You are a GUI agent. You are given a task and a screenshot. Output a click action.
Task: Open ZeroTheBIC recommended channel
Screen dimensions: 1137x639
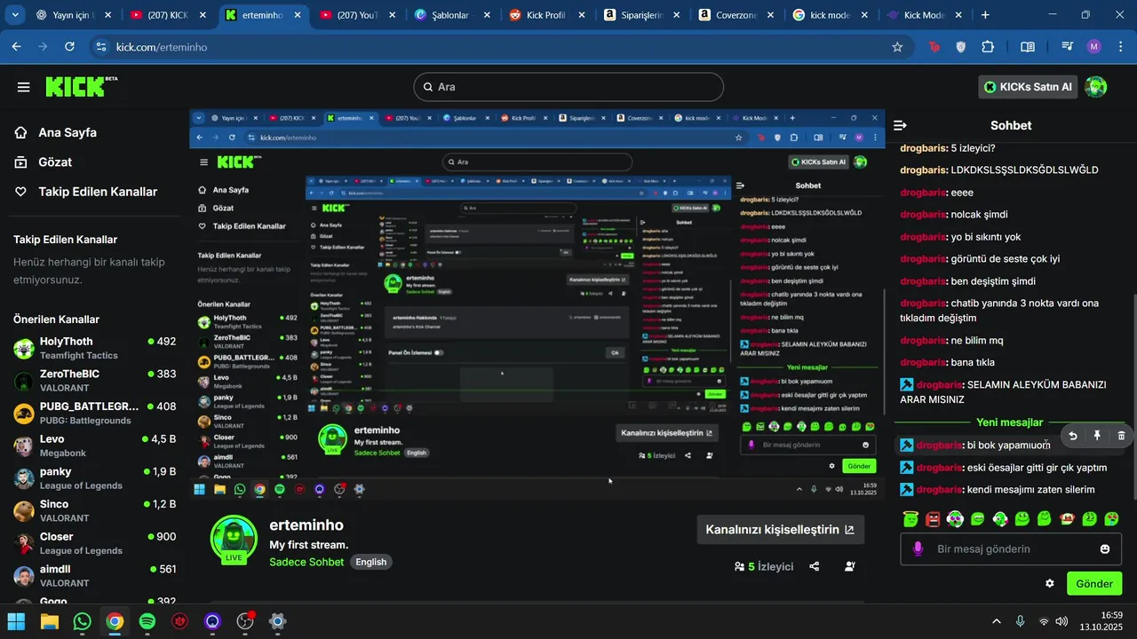[94, 381]
